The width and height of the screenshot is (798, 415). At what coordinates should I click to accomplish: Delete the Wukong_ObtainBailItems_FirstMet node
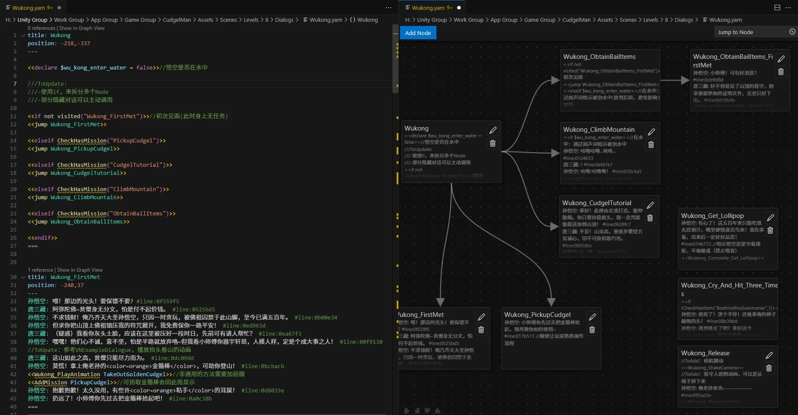coord(781,72)
